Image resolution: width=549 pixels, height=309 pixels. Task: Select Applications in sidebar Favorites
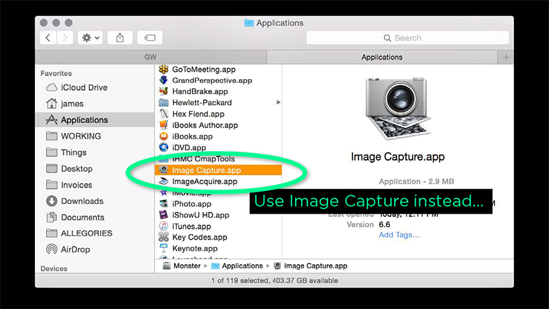pyautogui.click(x=95, y=119)
